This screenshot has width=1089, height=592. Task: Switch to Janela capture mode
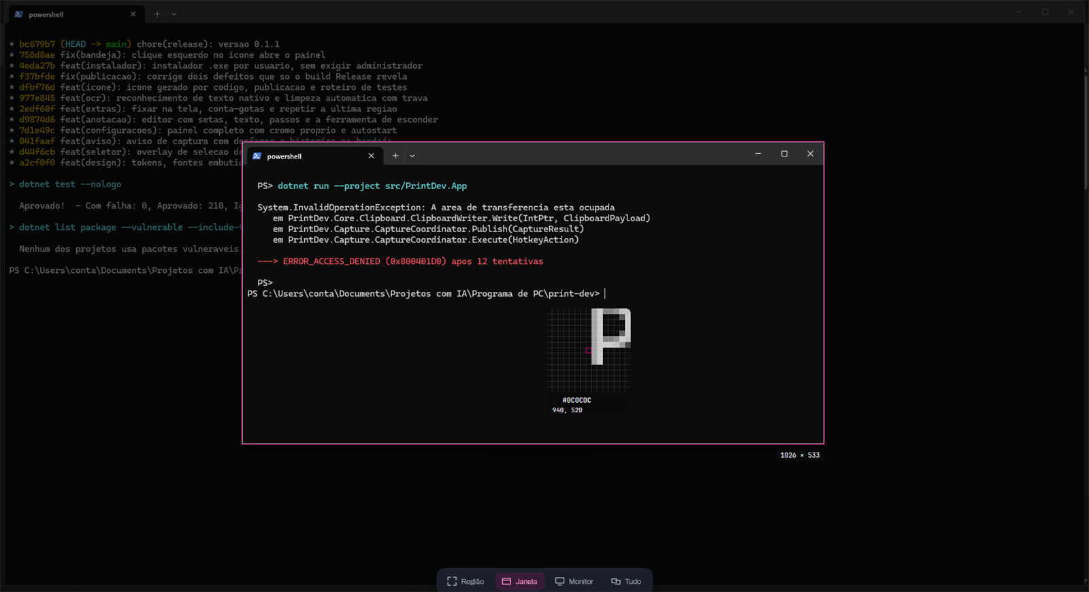point(520,581)
